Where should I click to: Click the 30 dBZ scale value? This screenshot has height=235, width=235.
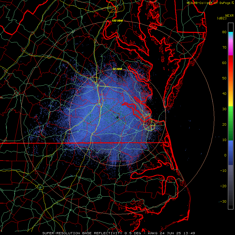pyautogui.click(x=224, y=109)
